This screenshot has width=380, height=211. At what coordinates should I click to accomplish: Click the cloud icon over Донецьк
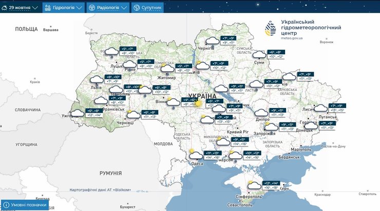[x=311, y=125]
